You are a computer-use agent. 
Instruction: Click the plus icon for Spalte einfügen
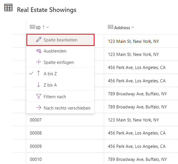click(x=39, y=62)
